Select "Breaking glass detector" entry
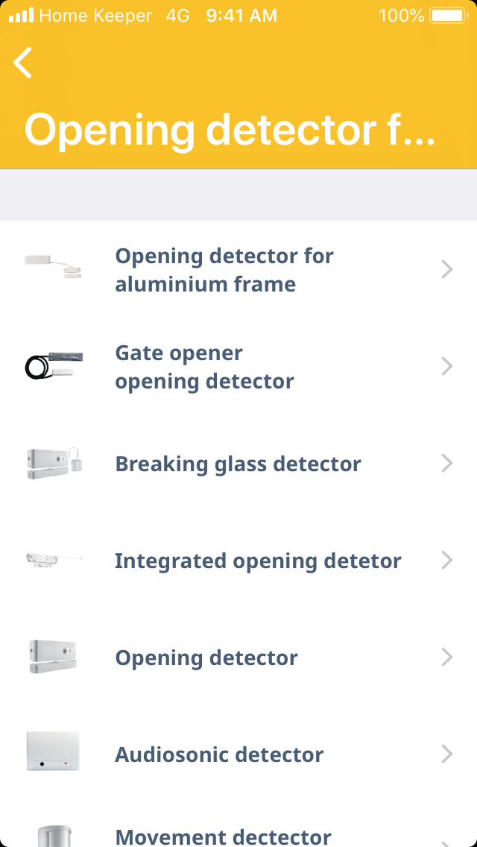Viewport: 477px width, 847px height. [x=238, y=464]
